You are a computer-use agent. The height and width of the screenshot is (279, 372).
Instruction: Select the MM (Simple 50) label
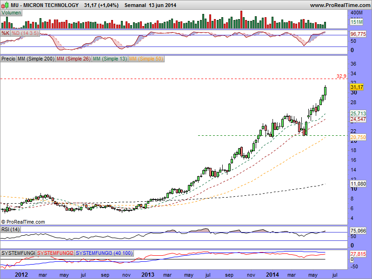(146, 59)
